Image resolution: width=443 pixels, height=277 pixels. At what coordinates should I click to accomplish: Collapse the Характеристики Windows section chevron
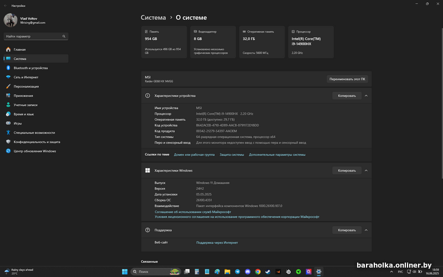366,171
